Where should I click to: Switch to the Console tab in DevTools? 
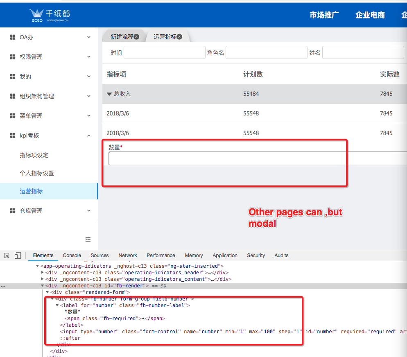tap(72, 255)
